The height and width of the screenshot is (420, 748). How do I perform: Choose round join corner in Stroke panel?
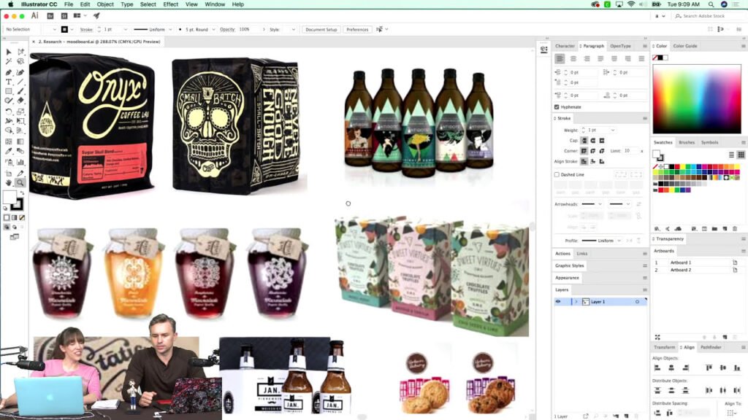click(593, 150)
